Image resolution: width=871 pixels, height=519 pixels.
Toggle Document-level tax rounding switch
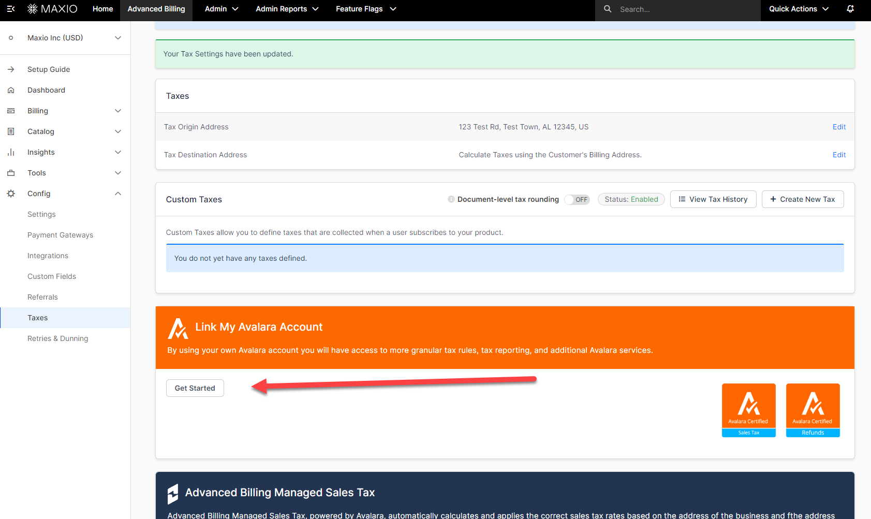tap(577, 199)
